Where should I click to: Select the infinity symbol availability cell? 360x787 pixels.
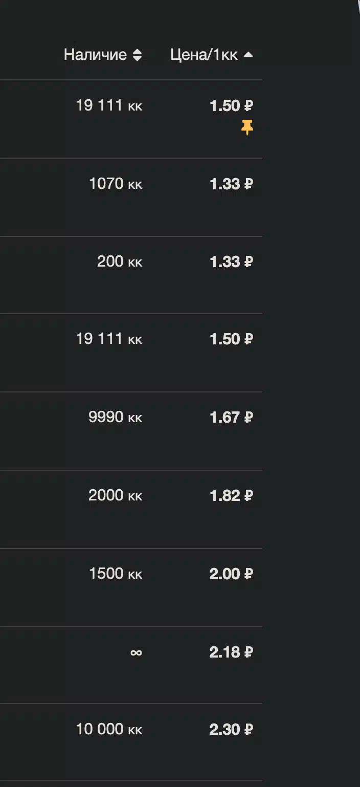[136, 652]
